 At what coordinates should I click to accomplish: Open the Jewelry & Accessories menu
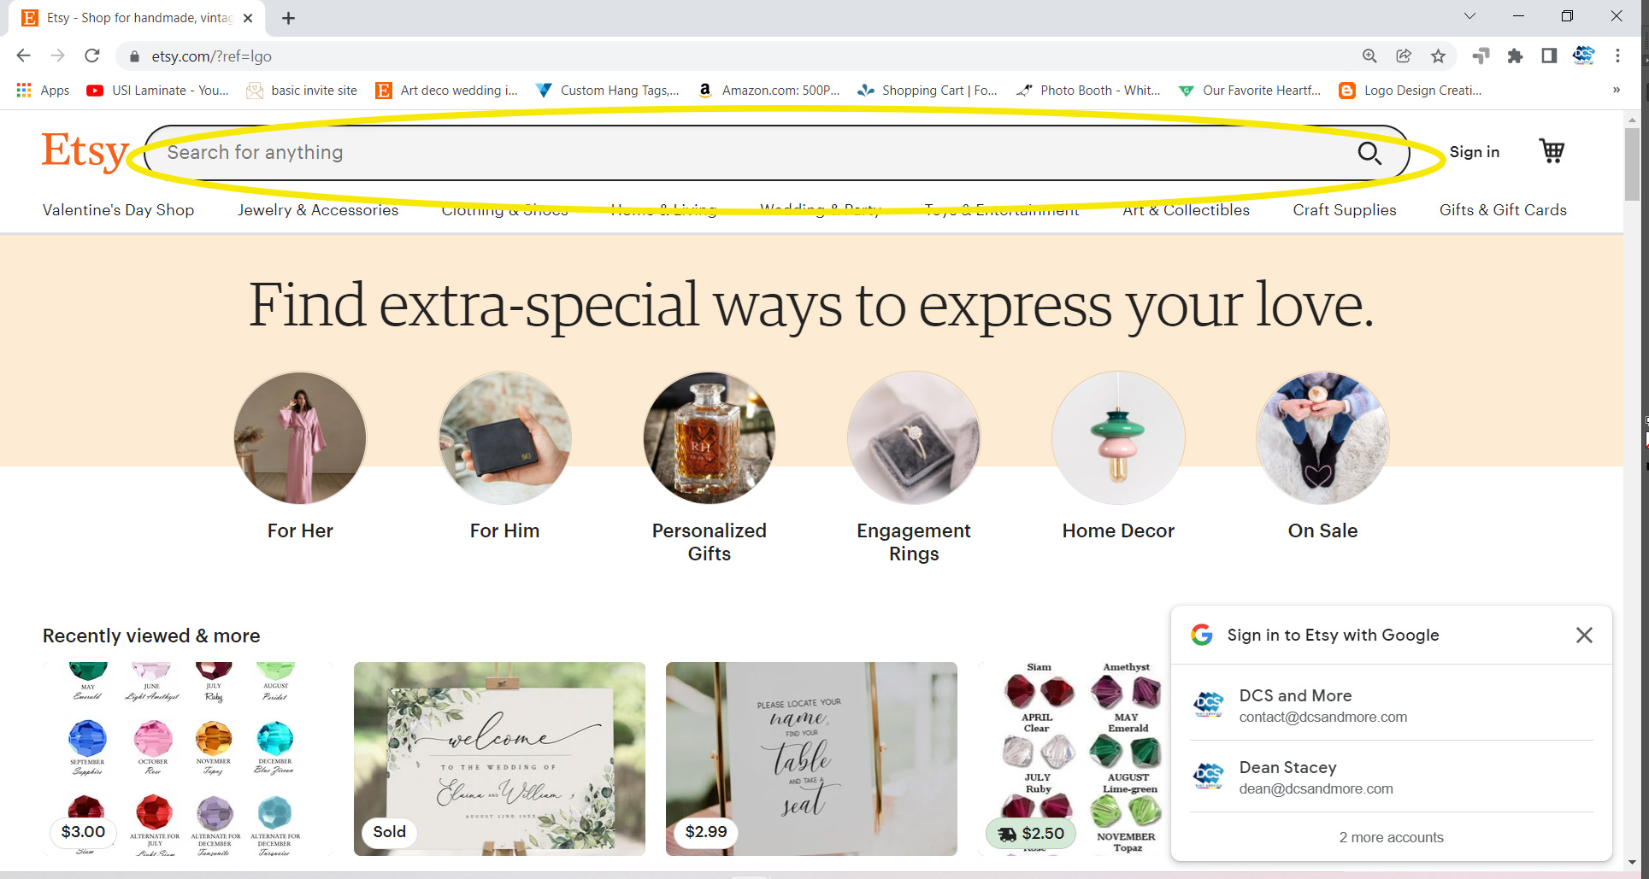coord(317,210)
